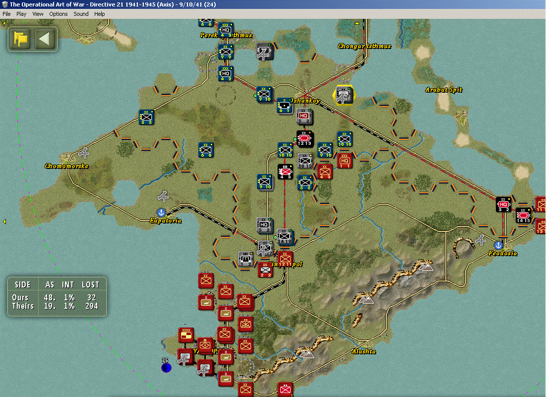The width and height of the screenshot is (546, 397).
Task: Open the File menu
Action: tap(6, 14)
